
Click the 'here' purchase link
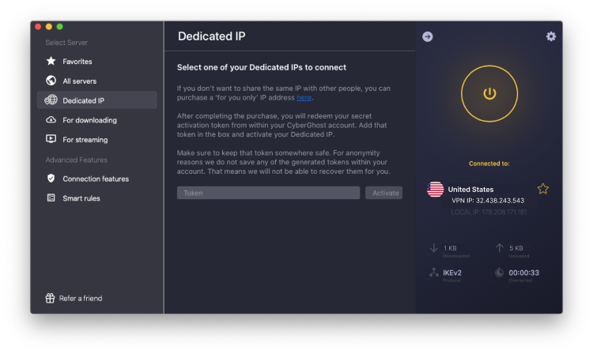pyautogui.click(x=304, y=97)
